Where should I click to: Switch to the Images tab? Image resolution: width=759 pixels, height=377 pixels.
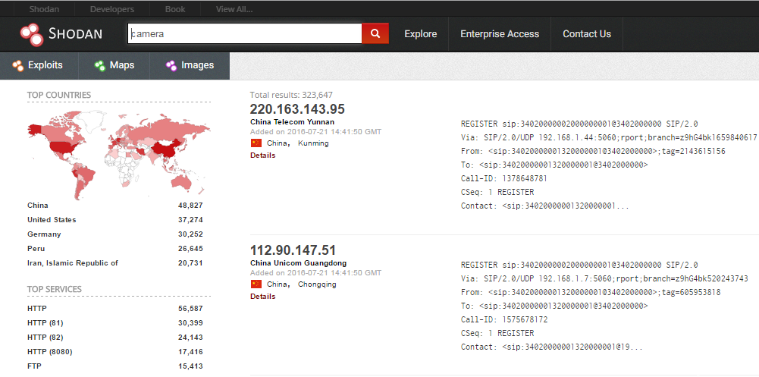(190, 65)
